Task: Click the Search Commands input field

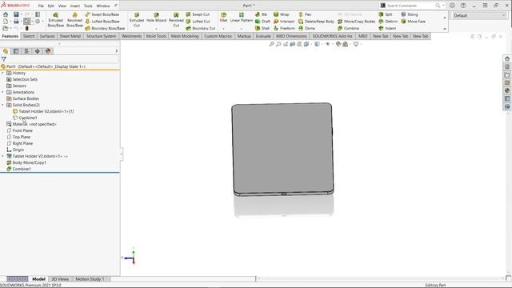Action: (410, 6)
